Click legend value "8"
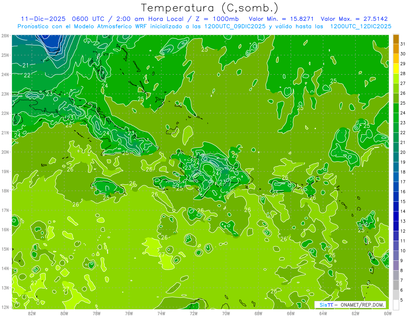This screenshot has width=412, height=318. 402,270
